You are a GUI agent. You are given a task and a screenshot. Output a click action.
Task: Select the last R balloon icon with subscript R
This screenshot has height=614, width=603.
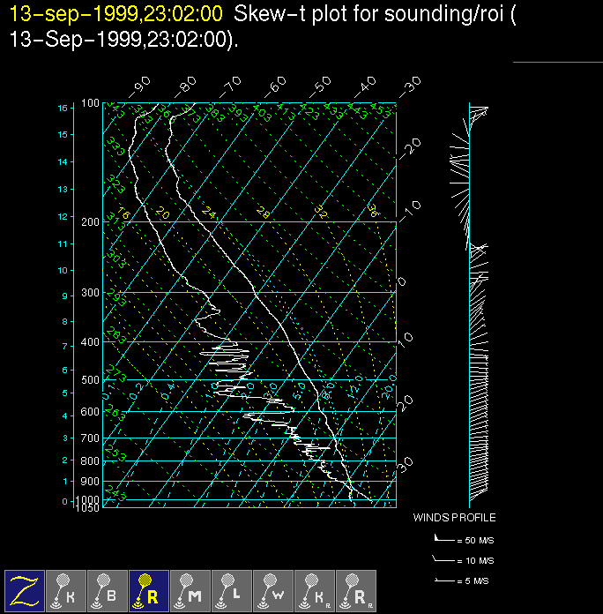pyautogui.click(x=356, y=590)
